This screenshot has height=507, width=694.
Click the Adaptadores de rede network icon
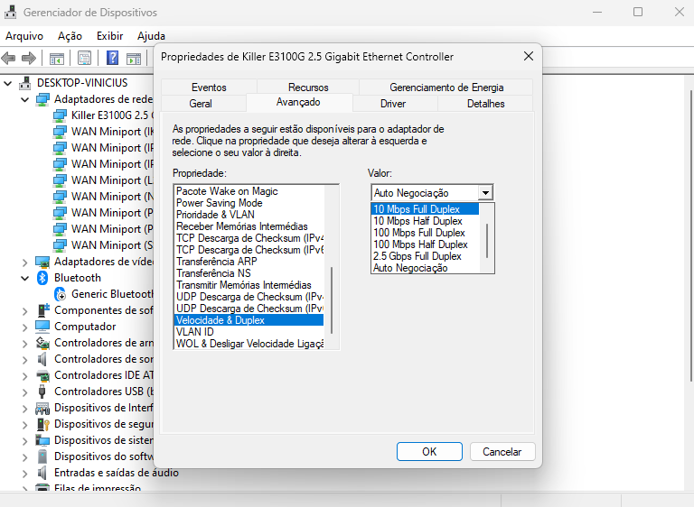pos(42,99)
